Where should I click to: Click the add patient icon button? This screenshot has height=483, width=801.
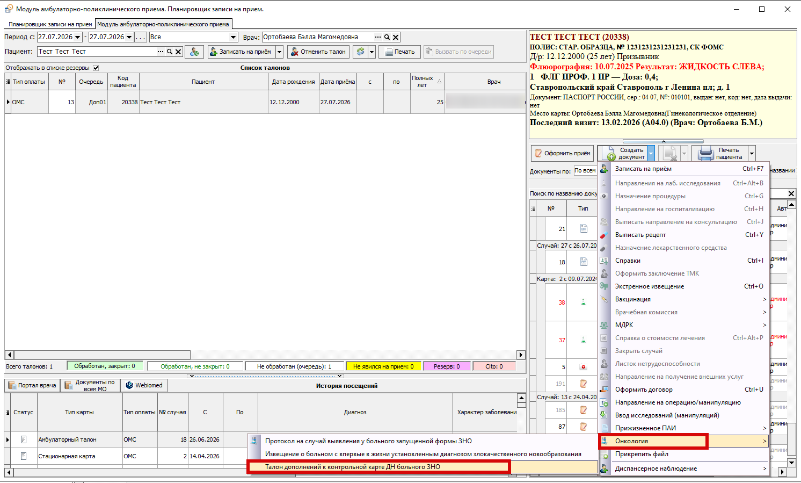click(x=194, y=52)
